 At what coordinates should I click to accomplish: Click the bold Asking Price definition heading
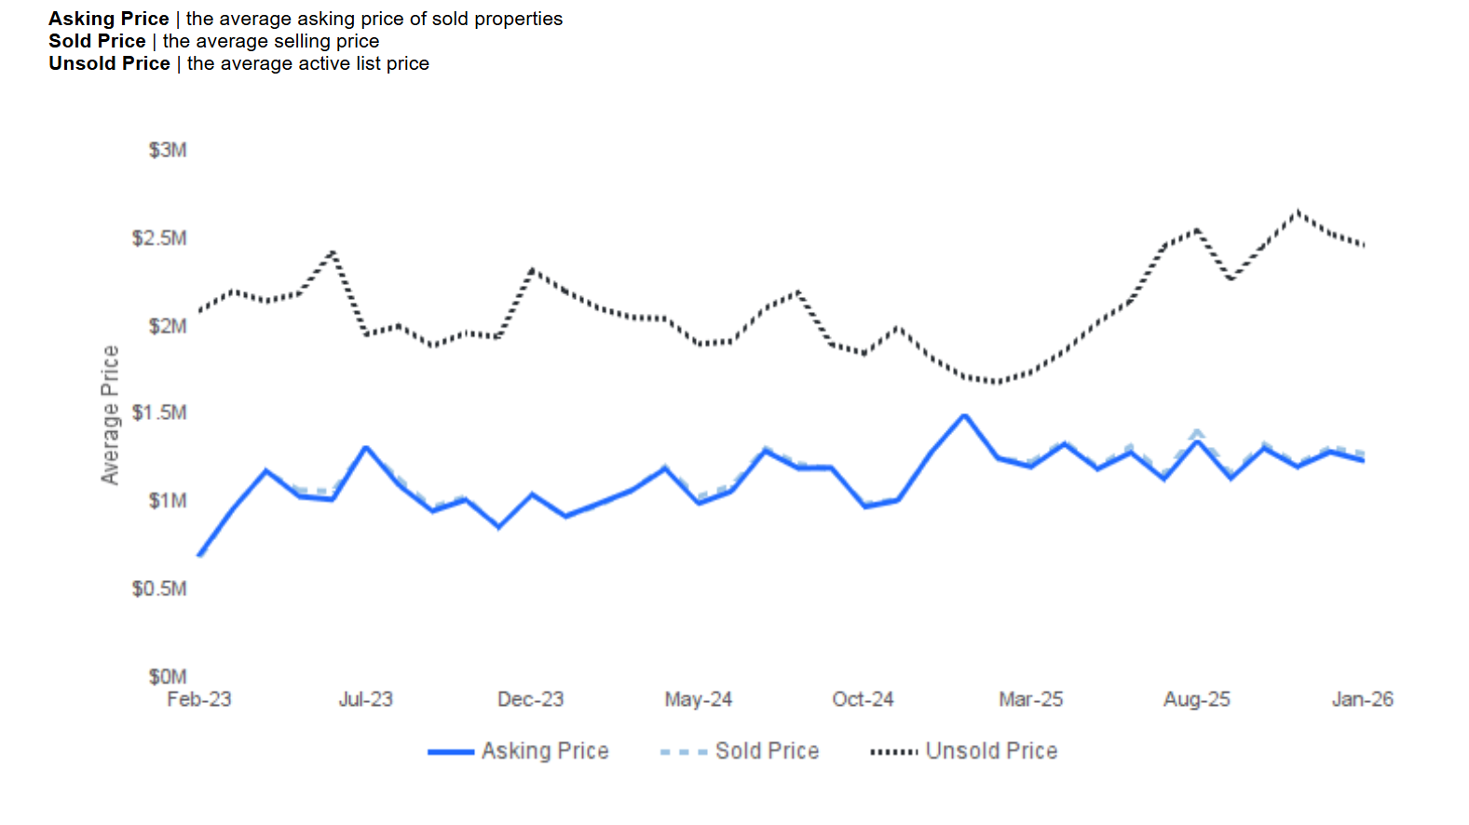(109, 19)
